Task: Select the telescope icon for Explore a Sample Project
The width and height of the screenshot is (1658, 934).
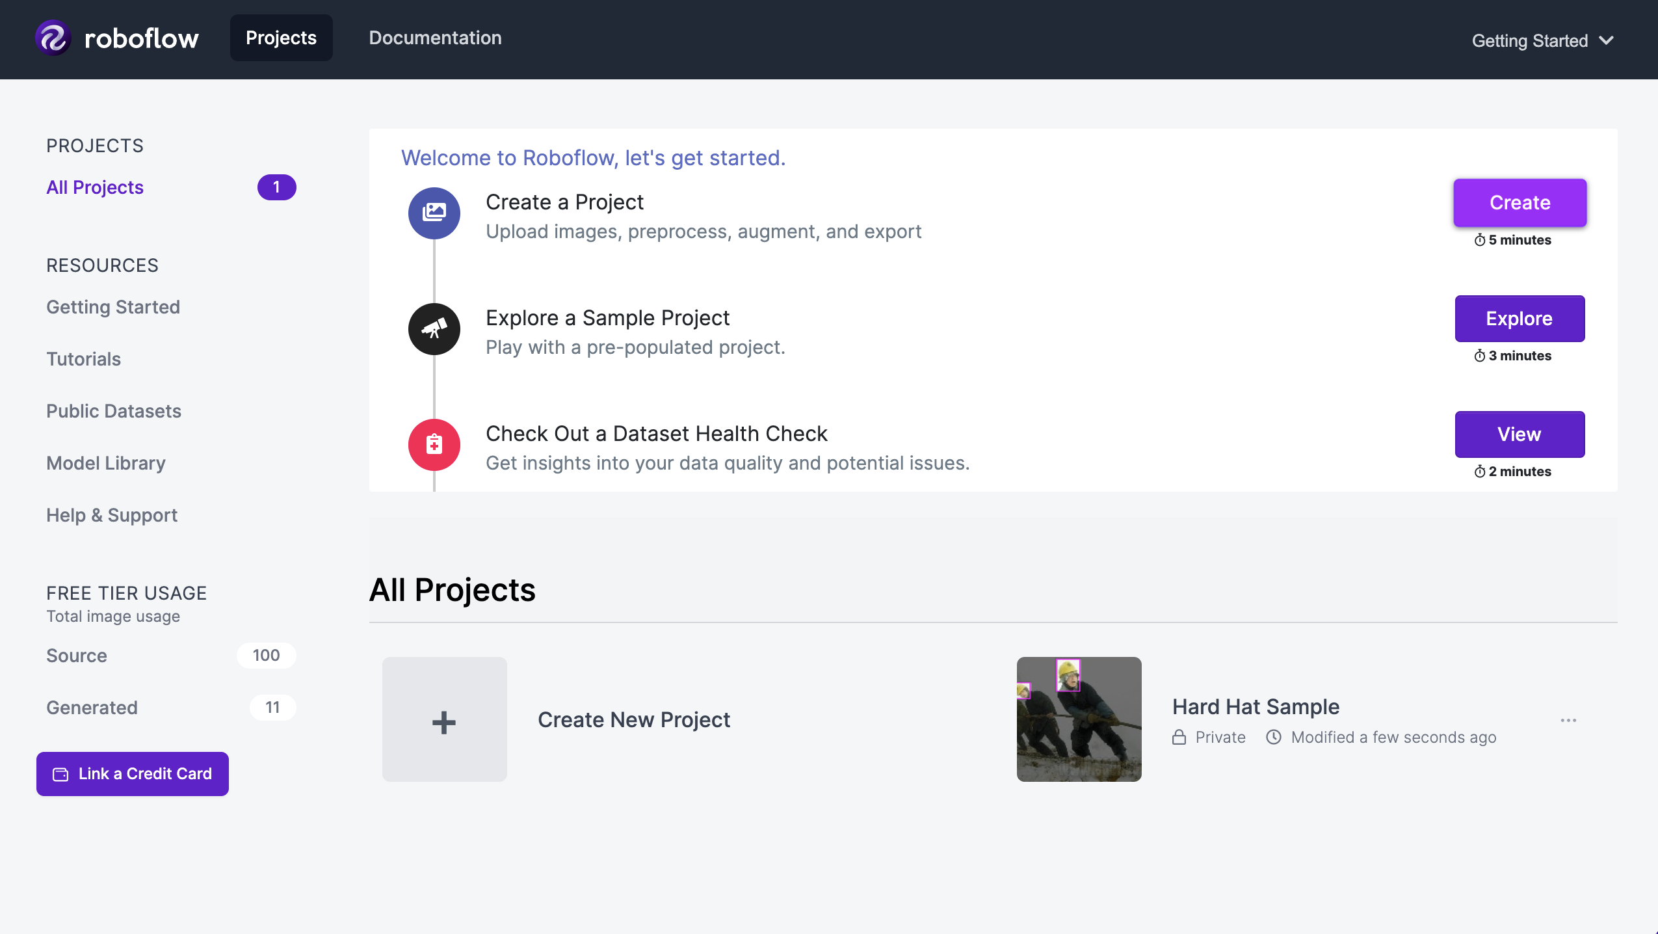Action: [x=434, y=328]
